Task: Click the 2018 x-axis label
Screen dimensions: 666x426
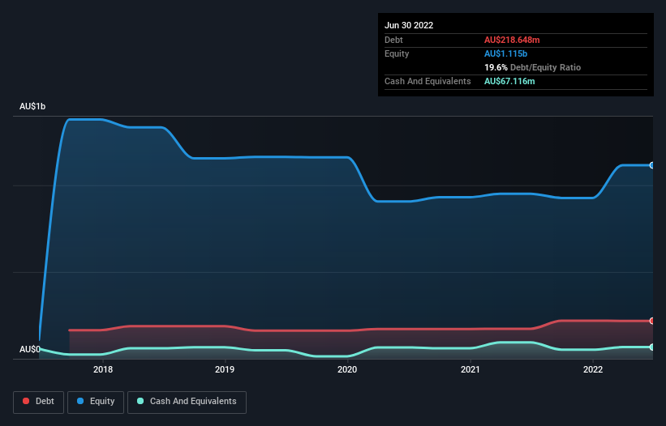Action: pyautogui.click(x=103, y=369)
